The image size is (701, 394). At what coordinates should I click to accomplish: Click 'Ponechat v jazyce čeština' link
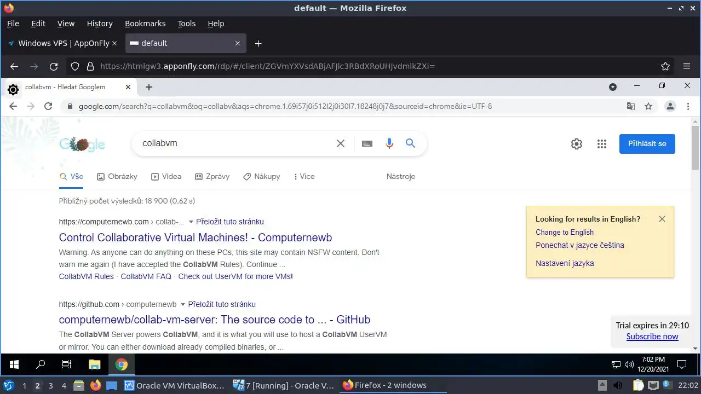tap(580, 246)
